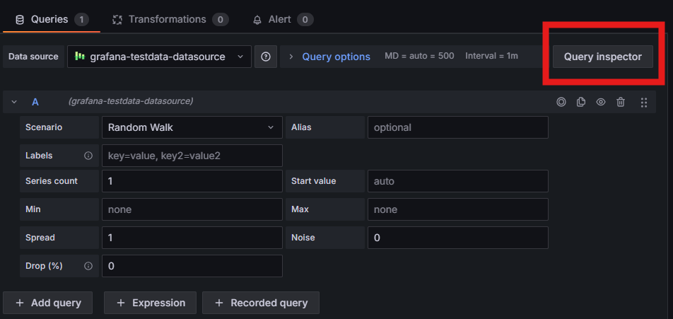673x319 pixels.
Task: Click the Add query button
Action: 47,303
